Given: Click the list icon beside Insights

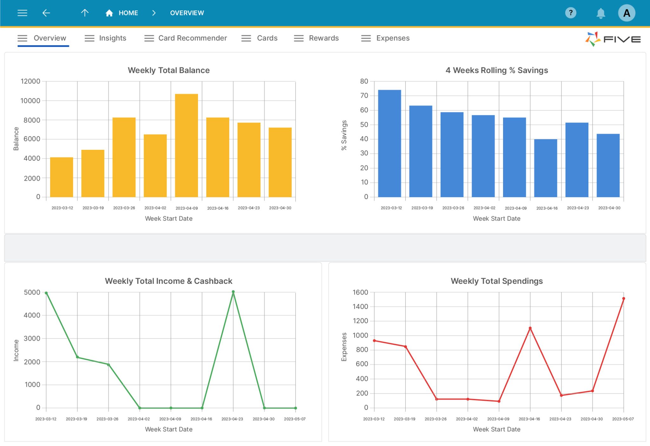Looking at the screenshot, I should [x=89, y=38].
